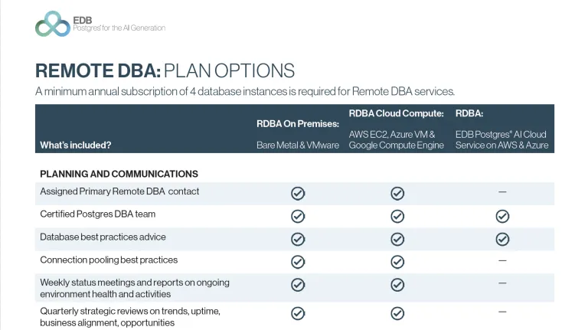
Task: Click On Premises checkmark for Connection pooling
Action: pyautogui.click(x=298, y=262)
